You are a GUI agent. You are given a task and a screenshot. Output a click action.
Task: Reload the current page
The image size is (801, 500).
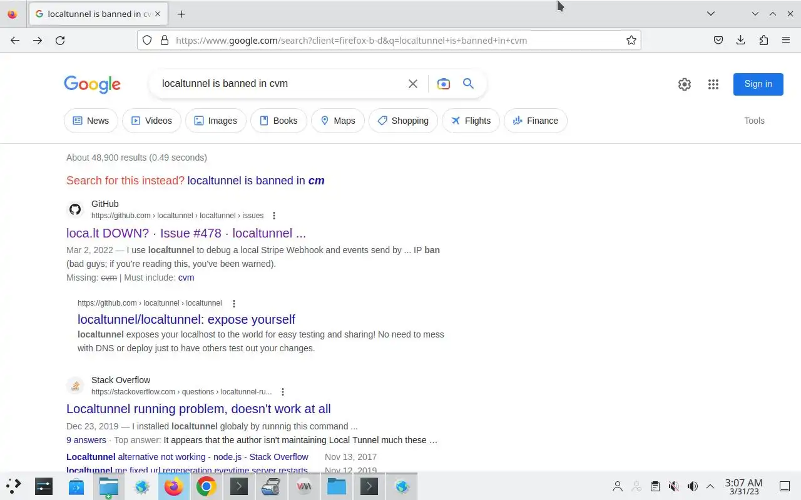click(60, 40)
